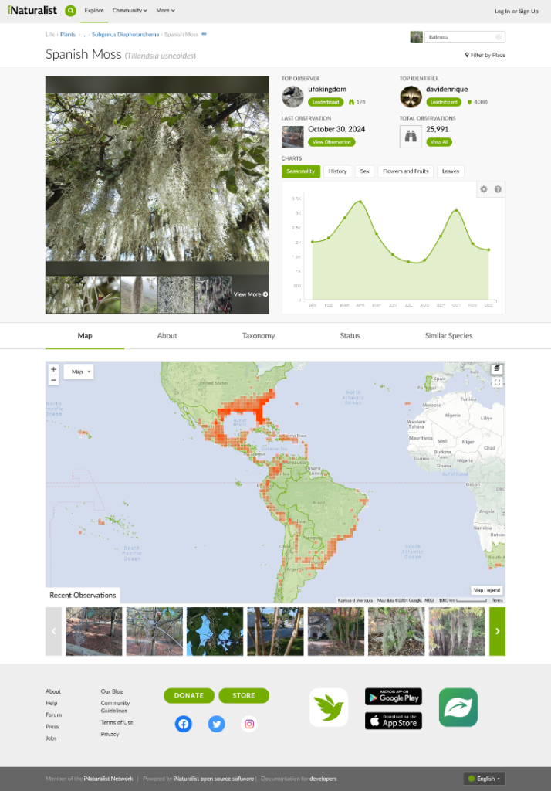Click the Google Play badge
Image resolution: width=551 pixels, height=791 pixels.
tap(394, 697)
